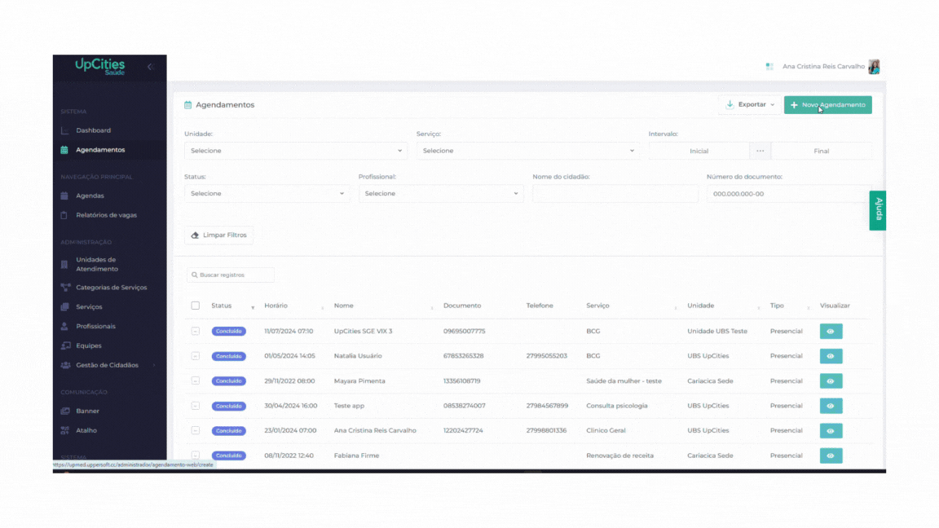
Task: Check the row for Mayara Pimenta
Action: (196, 381)
